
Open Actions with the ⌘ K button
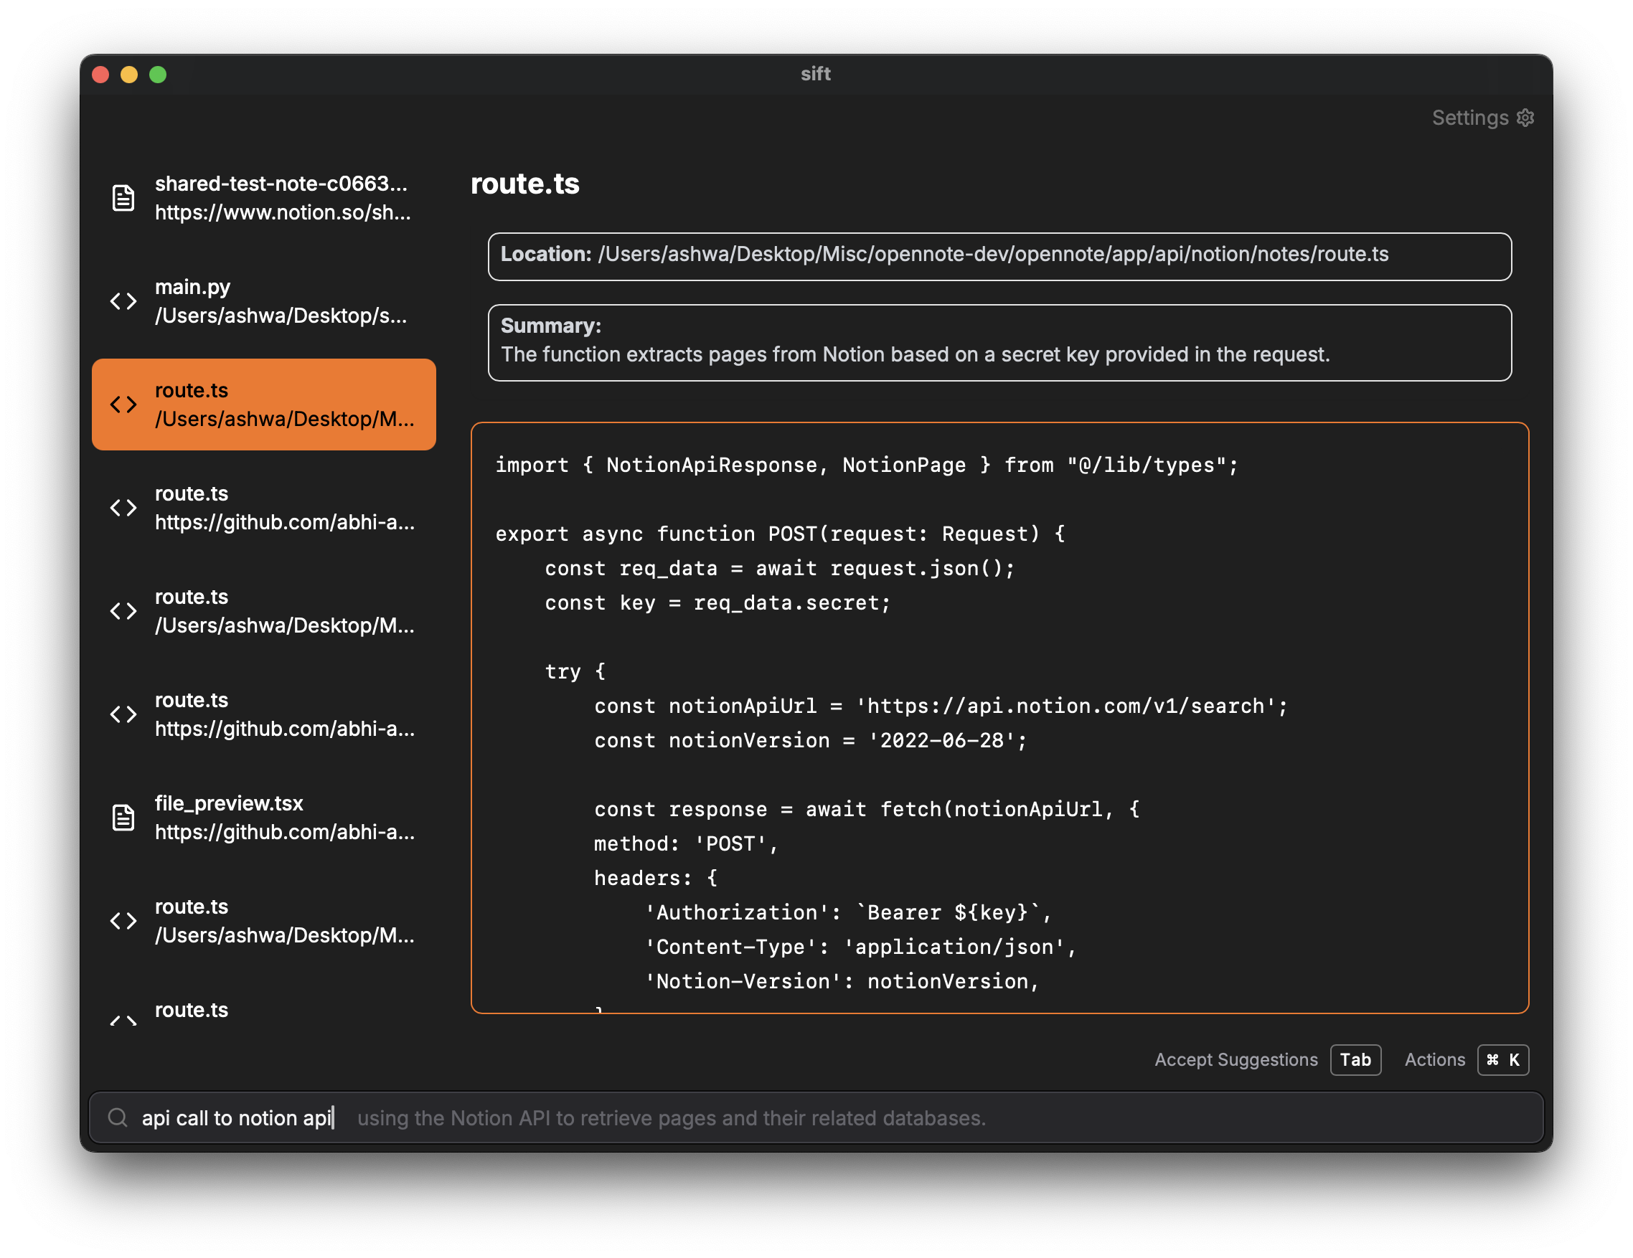(x=1503, y=1060)
